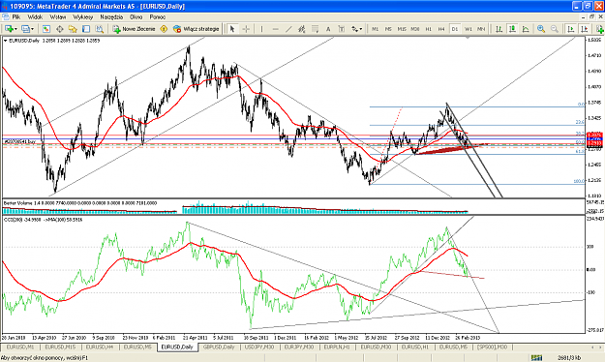605x362 pixels.
Task: Open the Okno menu
Action: (136, 17)
